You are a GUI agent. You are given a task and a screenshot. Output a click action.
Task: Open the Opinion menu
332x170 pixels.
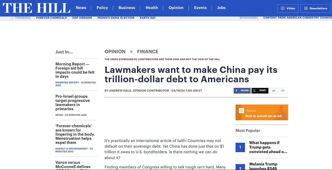(176, 8)
